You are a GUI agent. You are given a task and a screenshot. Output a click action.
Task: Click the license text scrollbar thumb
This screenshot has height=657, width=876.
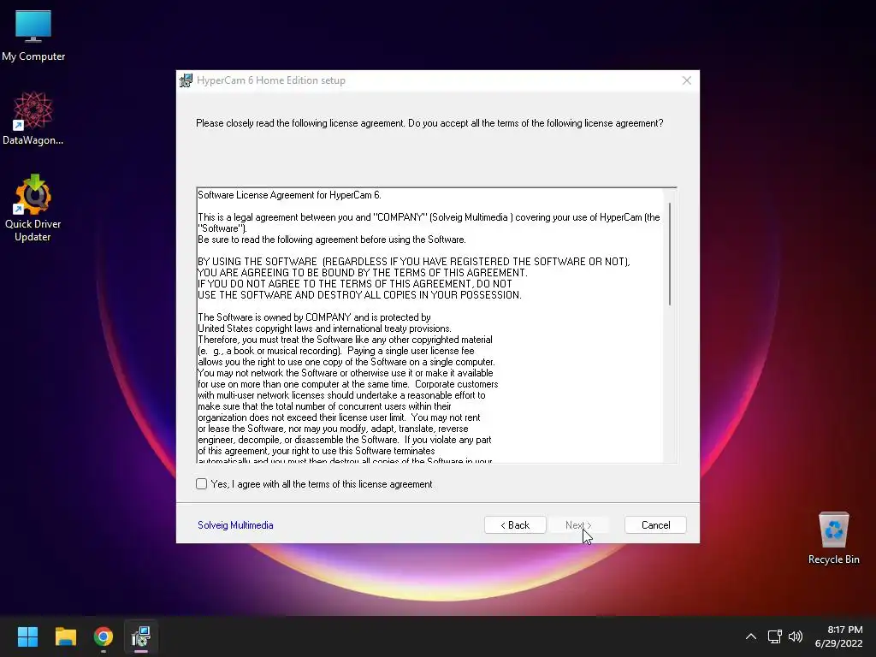point(670,254)
